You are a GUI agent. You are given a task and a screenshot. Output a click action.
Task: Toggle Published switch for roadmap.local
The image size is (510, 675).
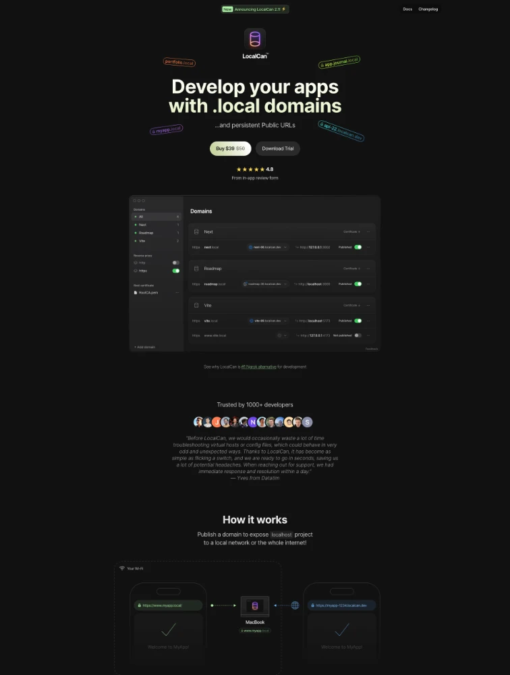(358, 284)
